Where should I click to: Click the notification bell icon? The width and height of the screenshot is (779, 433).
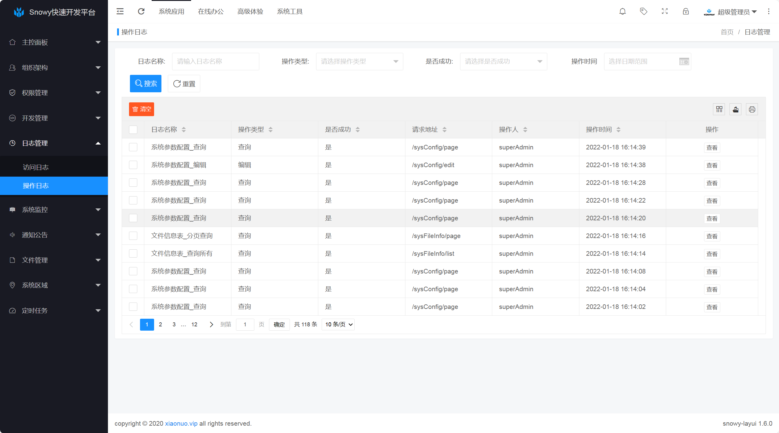[x=622, y=12]
